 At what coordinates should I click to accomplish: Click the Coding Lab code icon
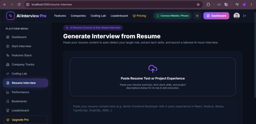point(8,74)
